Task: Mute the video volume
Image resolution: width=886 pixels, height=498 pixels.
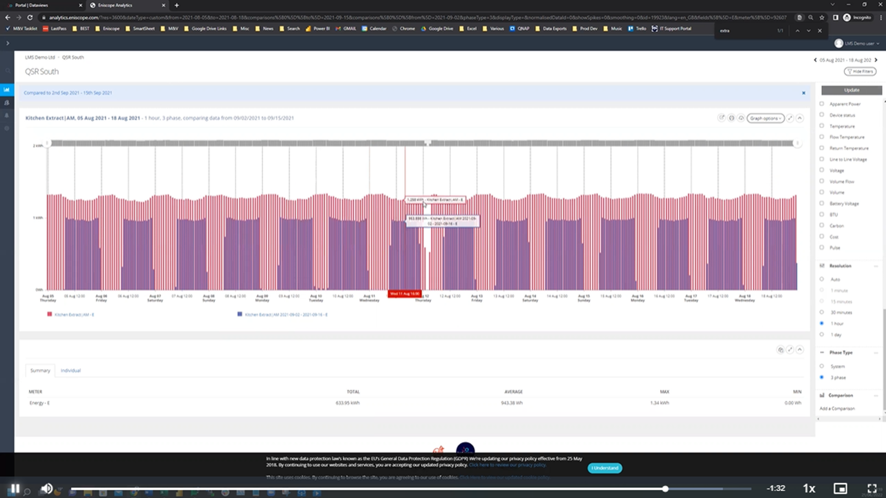Action: tap(47, 488)
